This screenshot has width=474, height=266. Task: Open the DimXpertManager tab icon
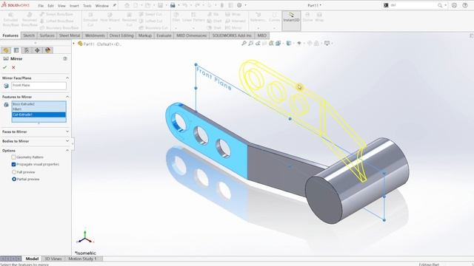click(x=37, y=50)
